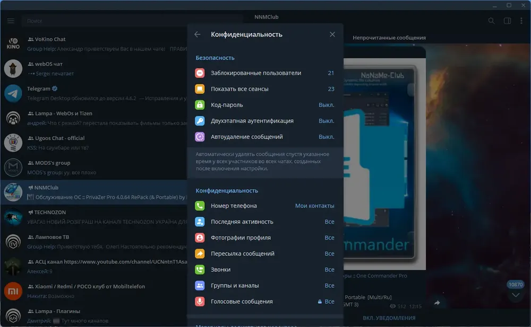Open the VoKino Chat conversation

pos(94,44)
